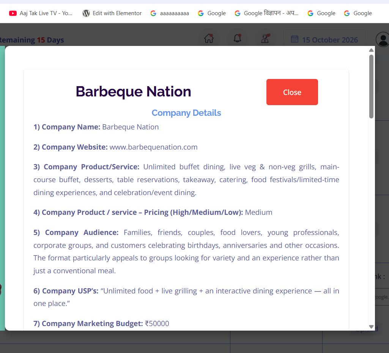Click the "Remaining 15 Days" text

click(x=32, y=40)
